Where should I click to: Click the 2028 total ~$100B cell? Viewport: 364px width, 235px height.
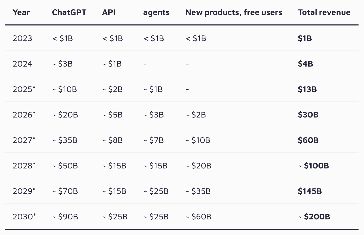(x=313, y=166)
